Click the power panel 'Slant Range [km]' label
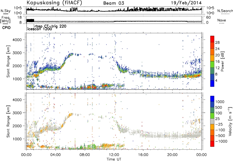233x161 pixels. [8, 61]
